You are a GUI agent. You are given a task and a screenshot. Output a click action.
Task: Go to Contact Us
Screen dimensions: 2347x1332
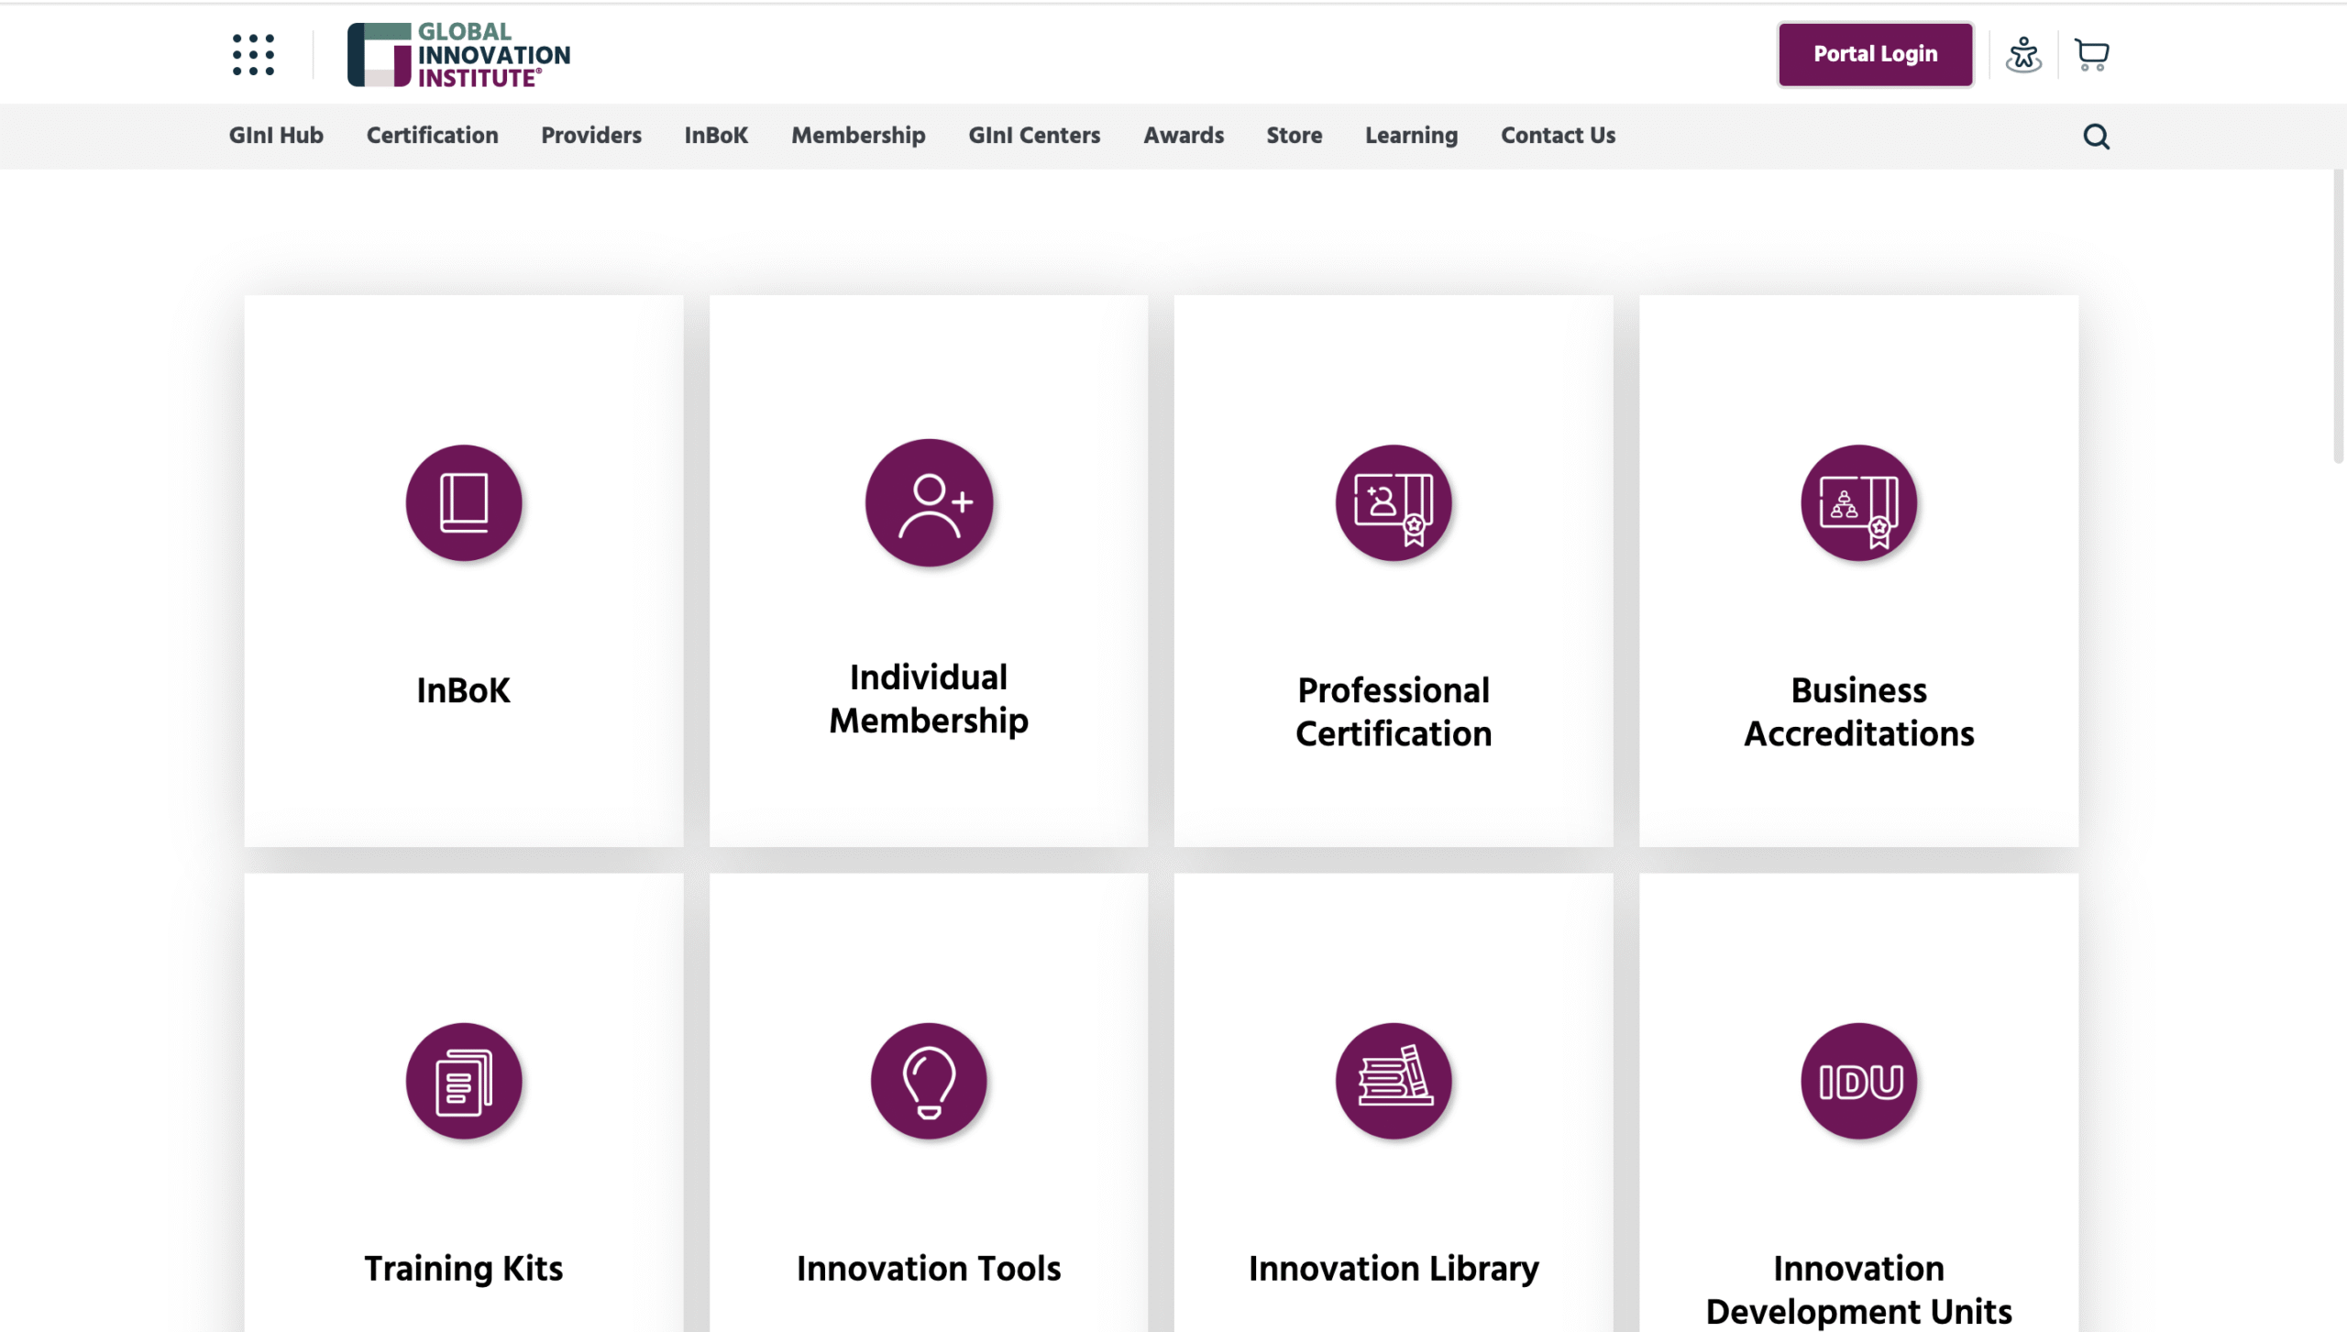(x=1558, y=136)
